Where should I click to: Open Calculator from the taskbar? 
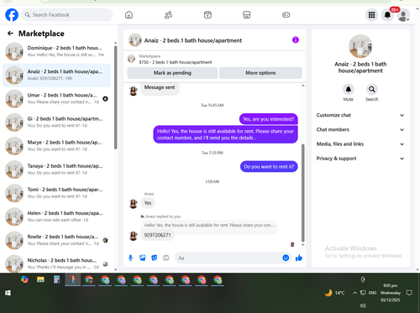point(56,279)
